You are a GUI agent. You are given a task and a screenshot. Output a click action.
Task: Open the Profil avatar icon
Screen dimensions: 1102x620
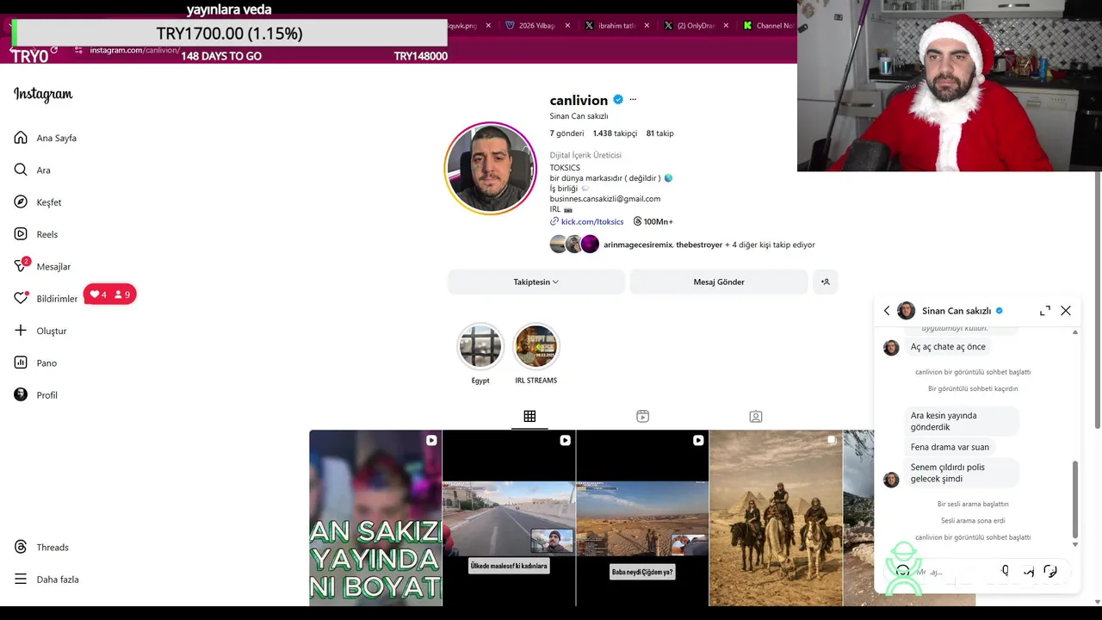coord(21,394)
